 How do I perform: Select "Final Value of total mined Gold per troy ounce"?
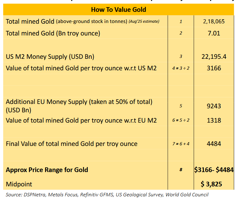(x=72, y=144)
